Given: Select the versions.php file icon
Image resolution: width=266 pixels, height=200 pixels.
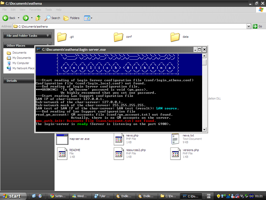Looking at the screenshot, I should (x=175, y=153).
